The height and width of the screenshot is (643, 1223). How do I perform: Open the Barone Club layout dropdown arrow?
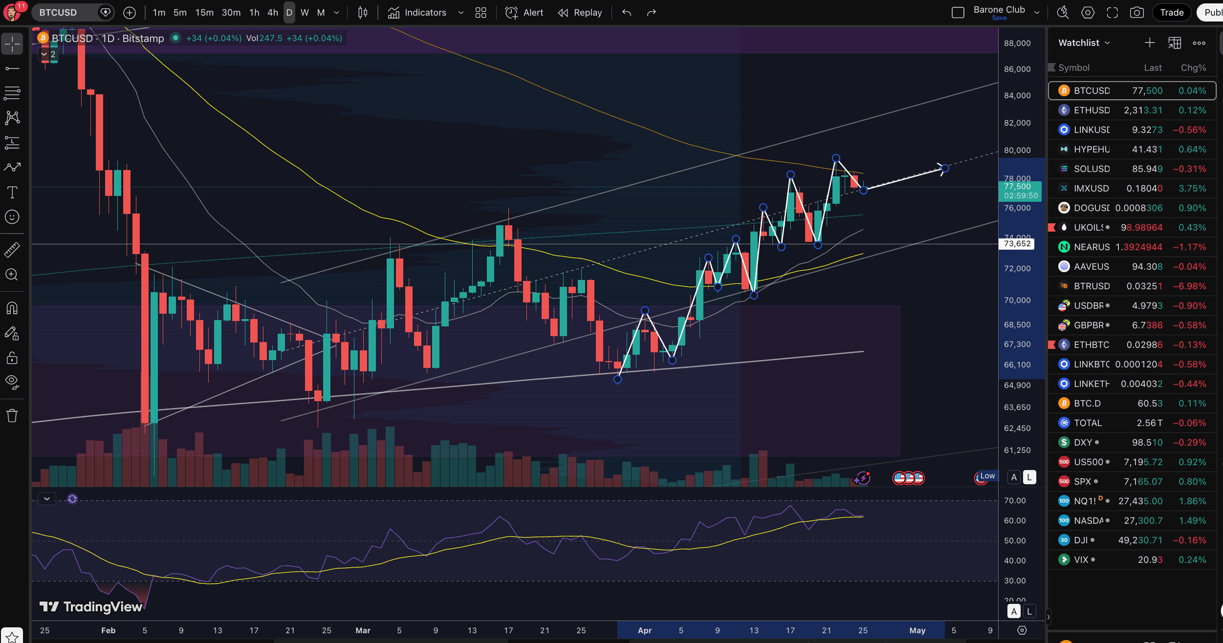click(1037, 13)
